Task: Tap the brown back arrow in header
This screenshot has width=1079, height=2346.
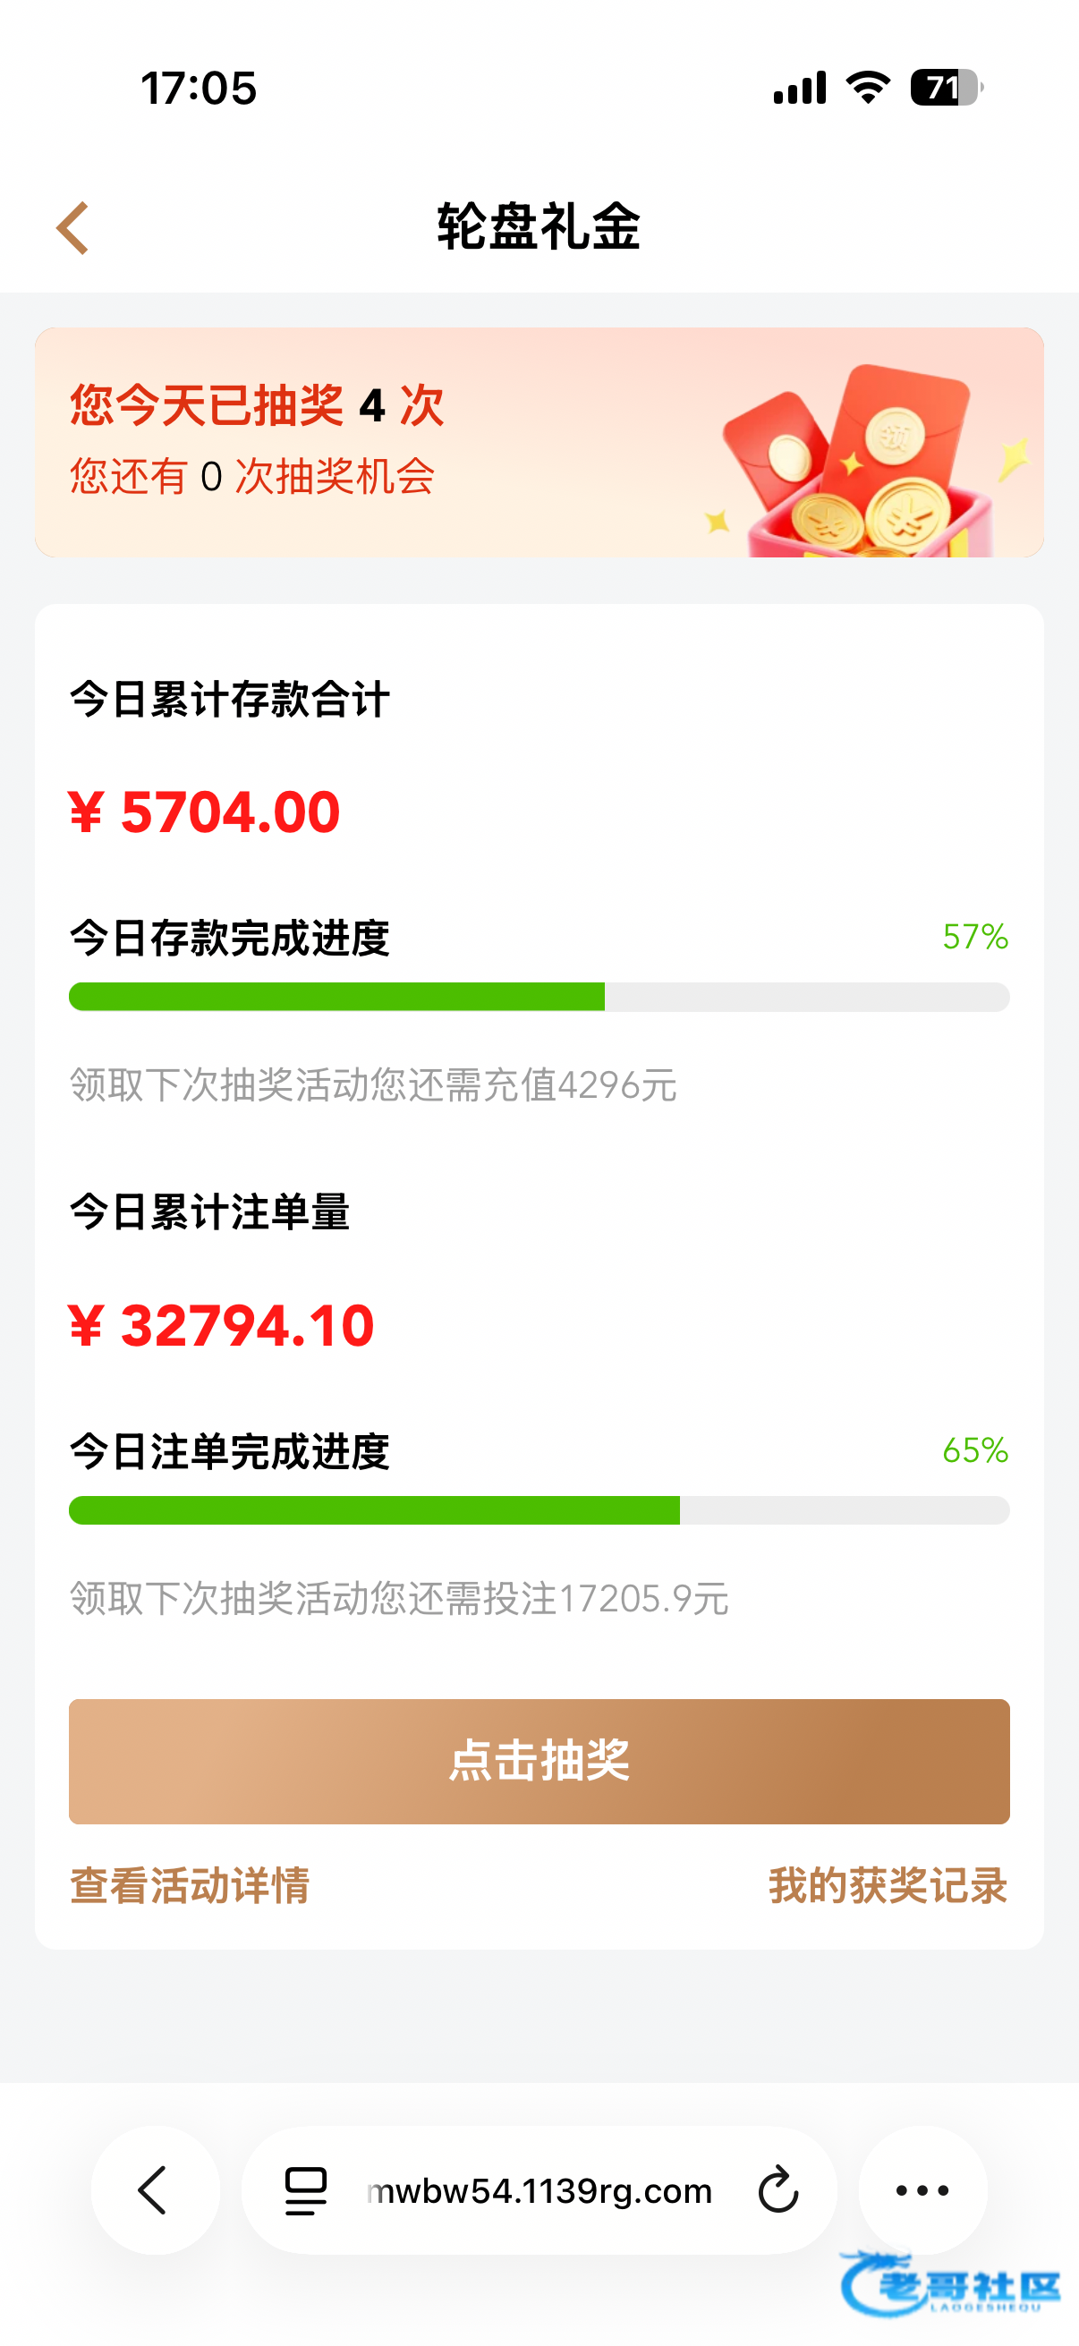Action: tap(72, 227)
